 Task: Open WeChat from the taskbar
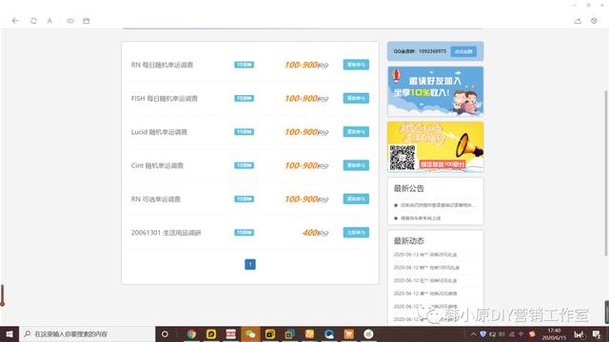click(250, 333)
